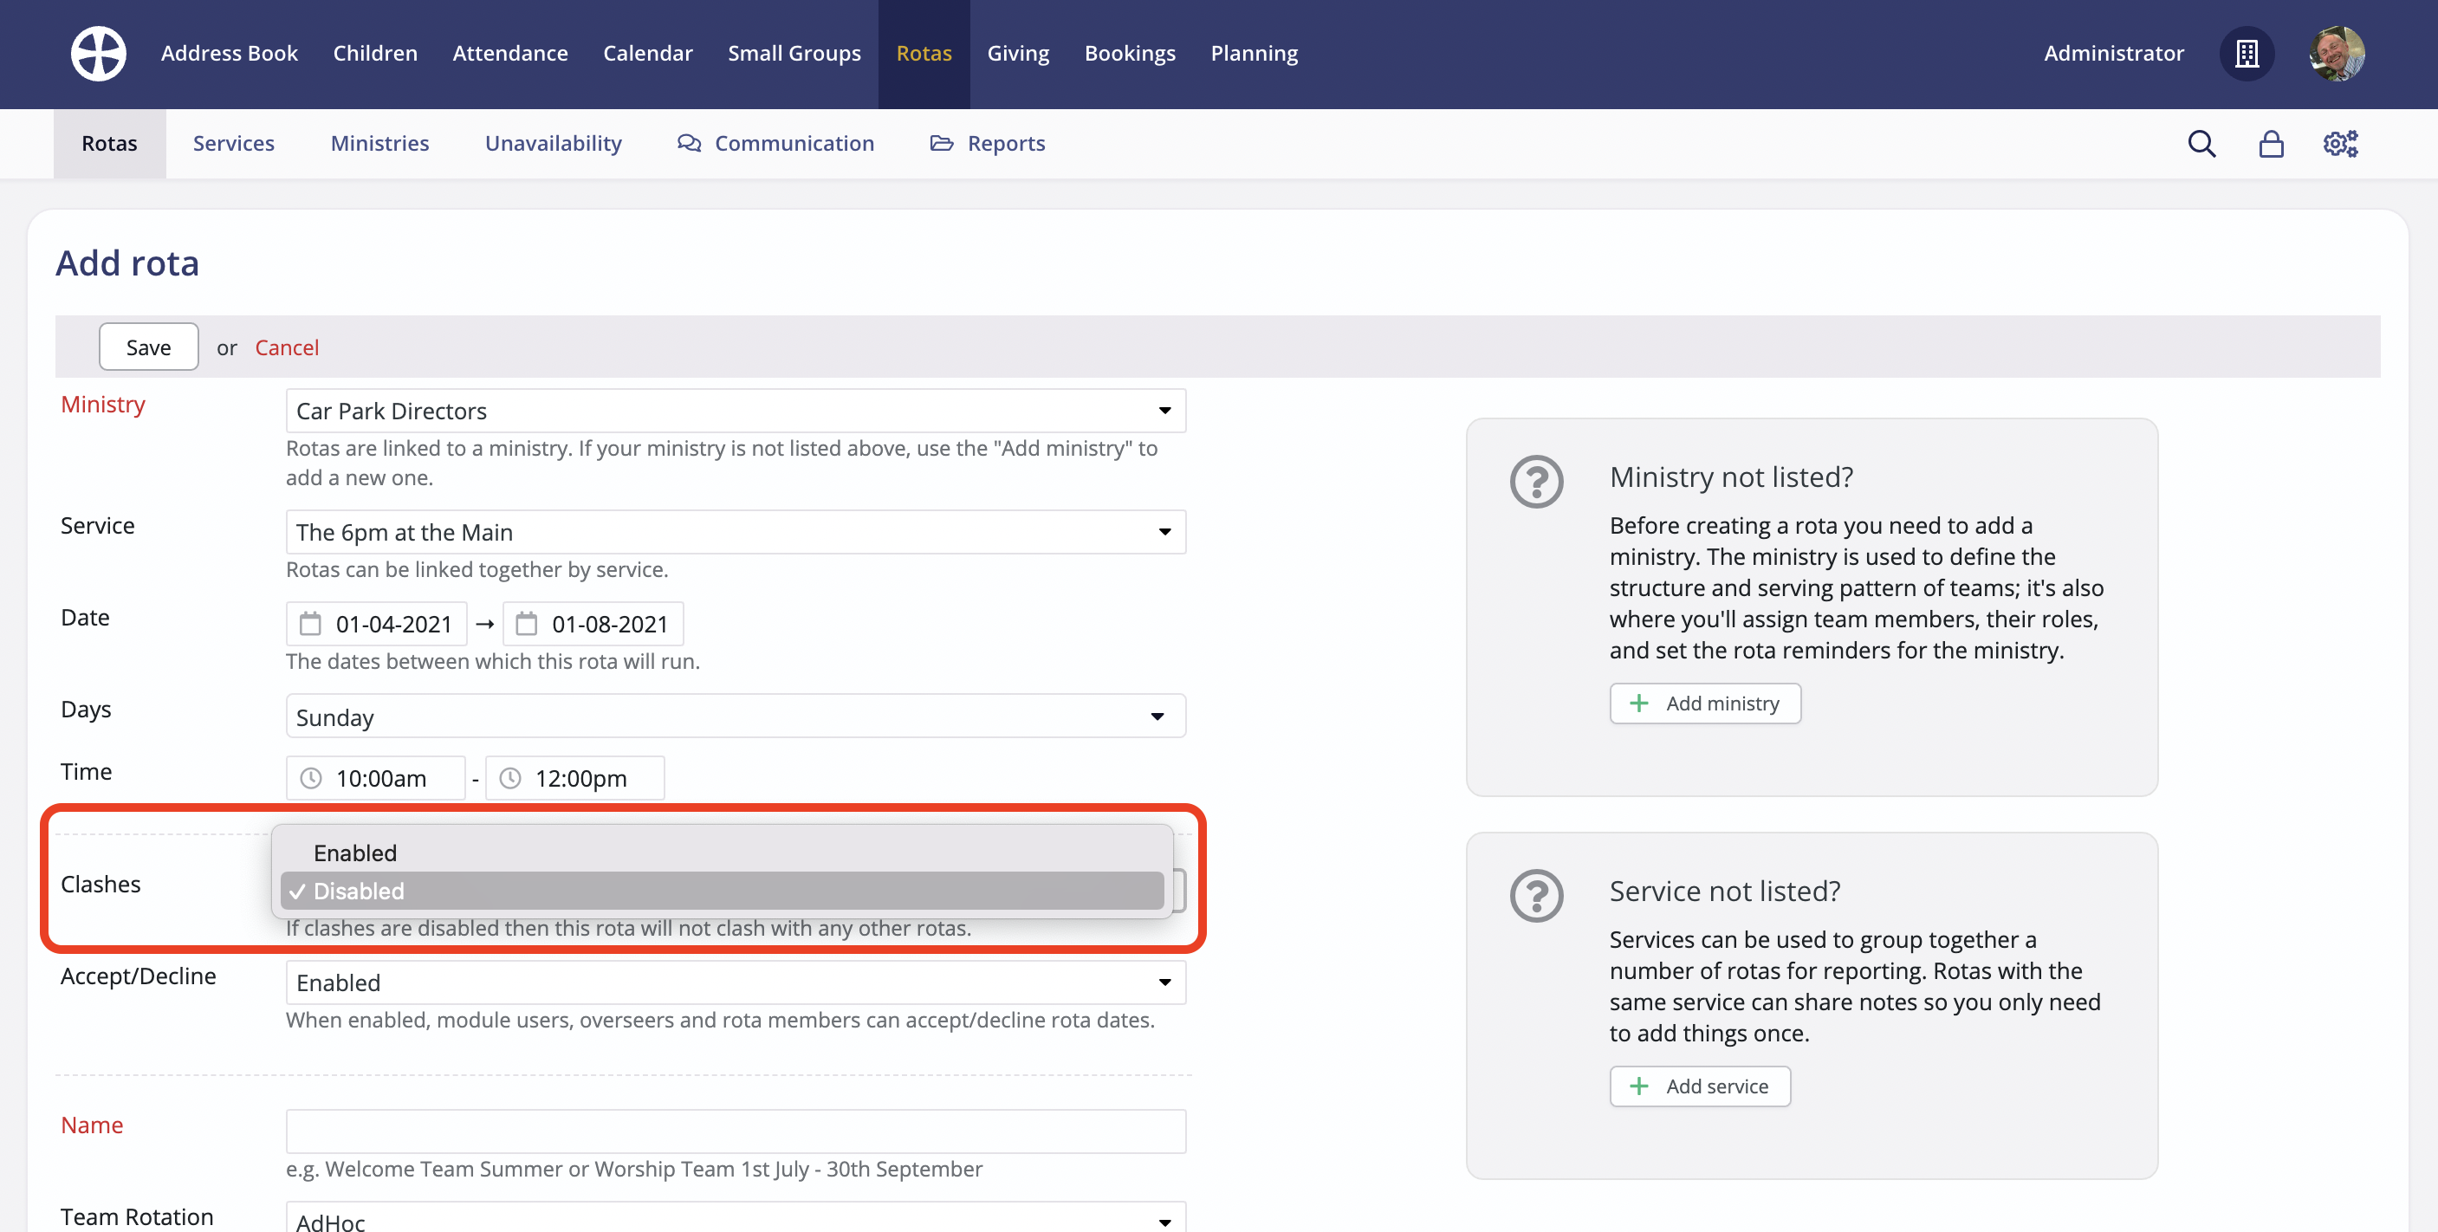Switch to the Ministries tab
The width and height of the screenshot is (2438, 1232).
pos(379,143)
